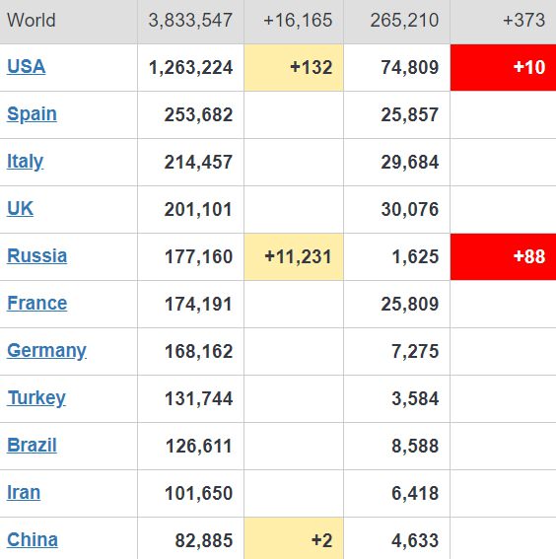The image size is (556, 559).
Task: Select China new cases cell +2
Action: (x=294, y=538)
